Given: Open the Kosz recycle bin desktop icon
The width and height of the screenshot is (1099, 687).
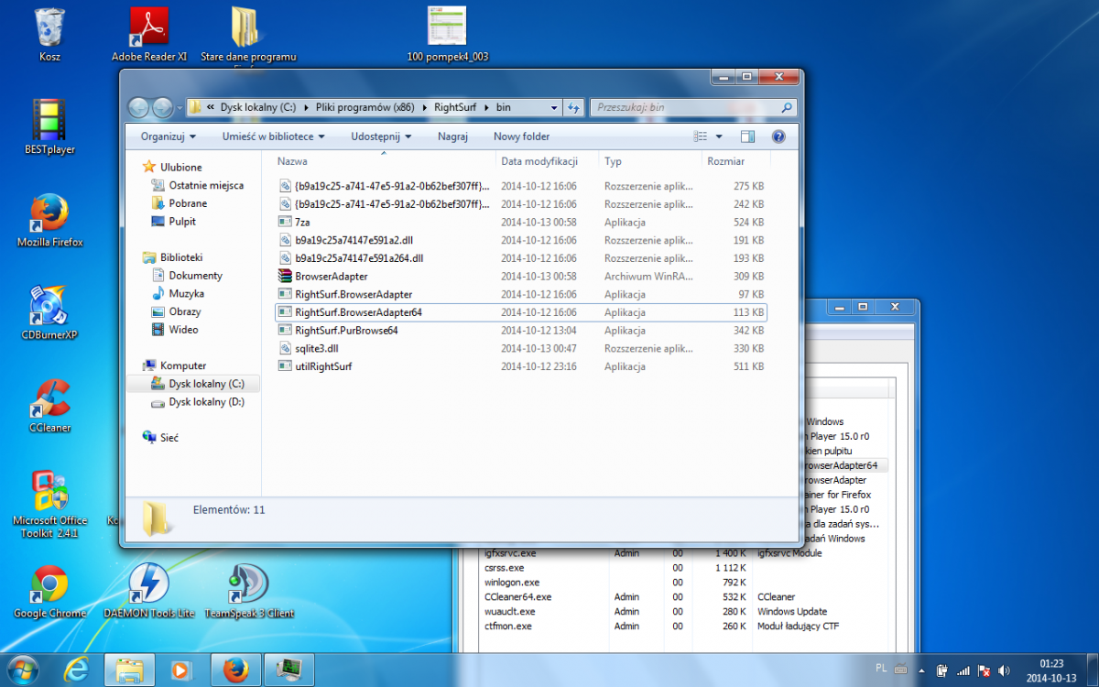Looking at the screenshot, I should click(x=49, y=35).
